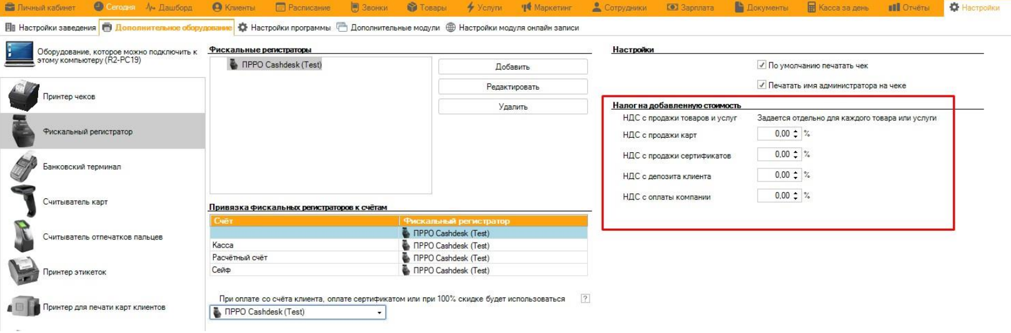The image size is (1011, 333).
Task: Click the barcode scanner icon (Считыватель карт)
Action: (24, 202)
